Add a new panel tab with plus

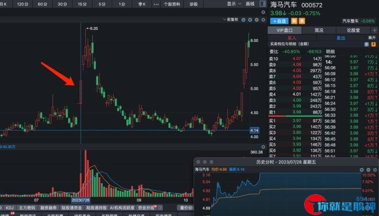[375, 30]
